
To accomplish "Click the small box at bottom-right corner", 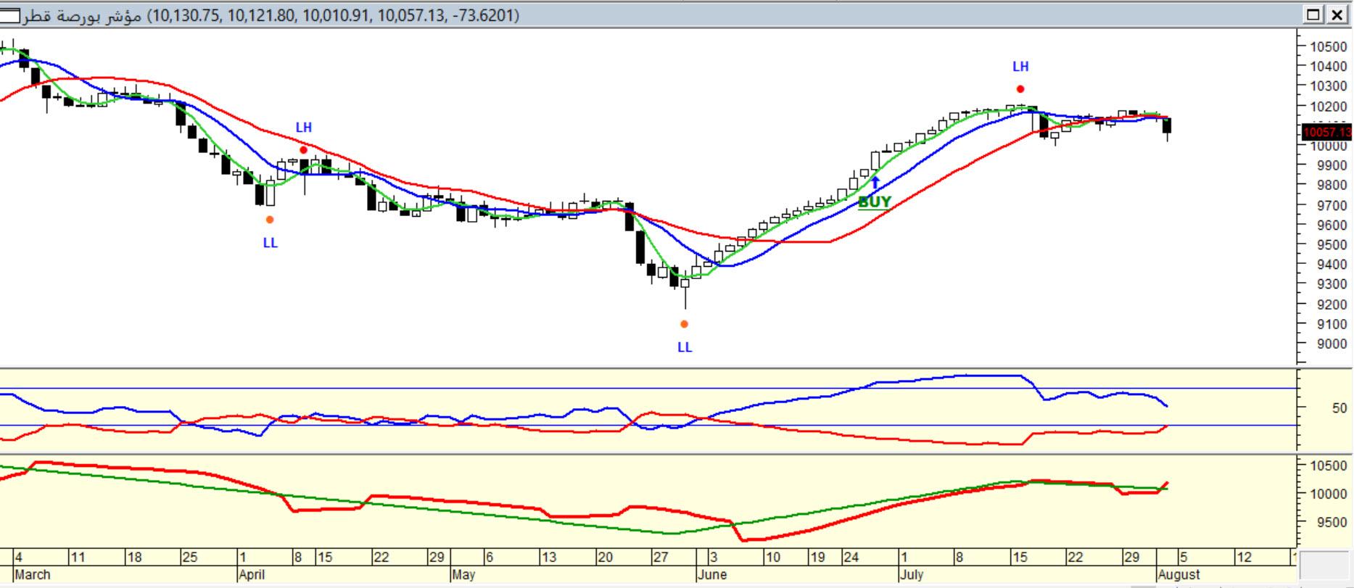I will (x=1324, y=566).
